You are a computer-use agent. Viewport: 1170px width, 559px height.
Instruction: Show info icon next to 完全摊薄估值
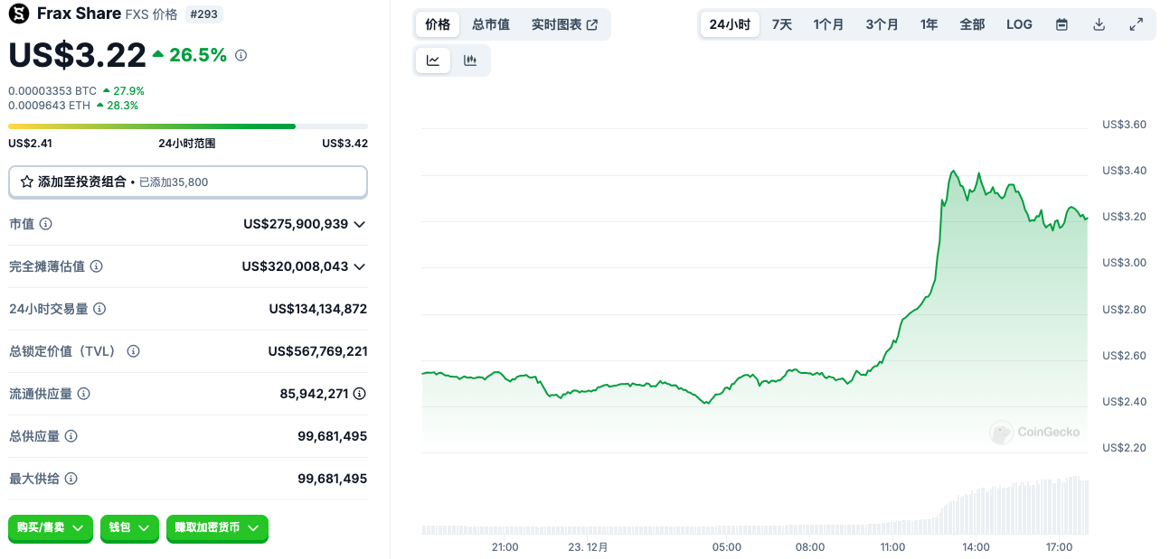coord(96,266)
